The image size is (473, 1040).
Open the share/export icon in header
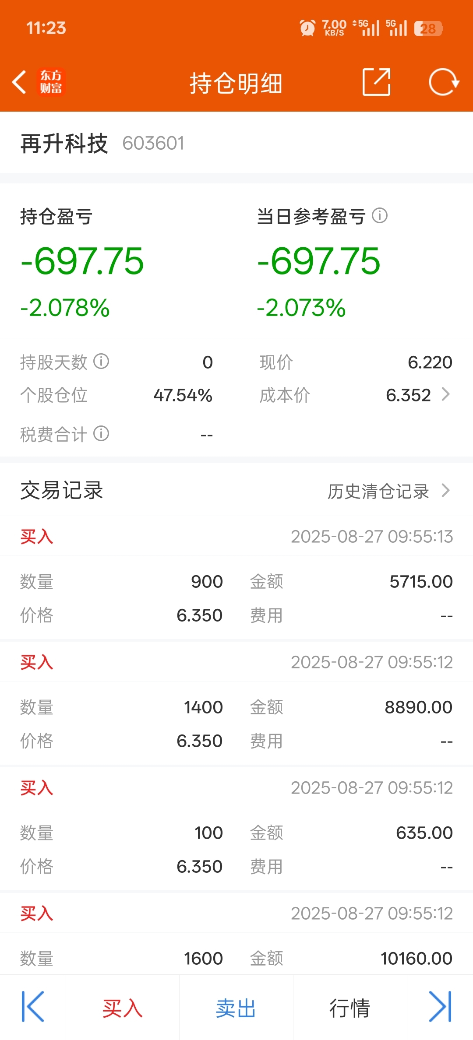tap(377, 82)
